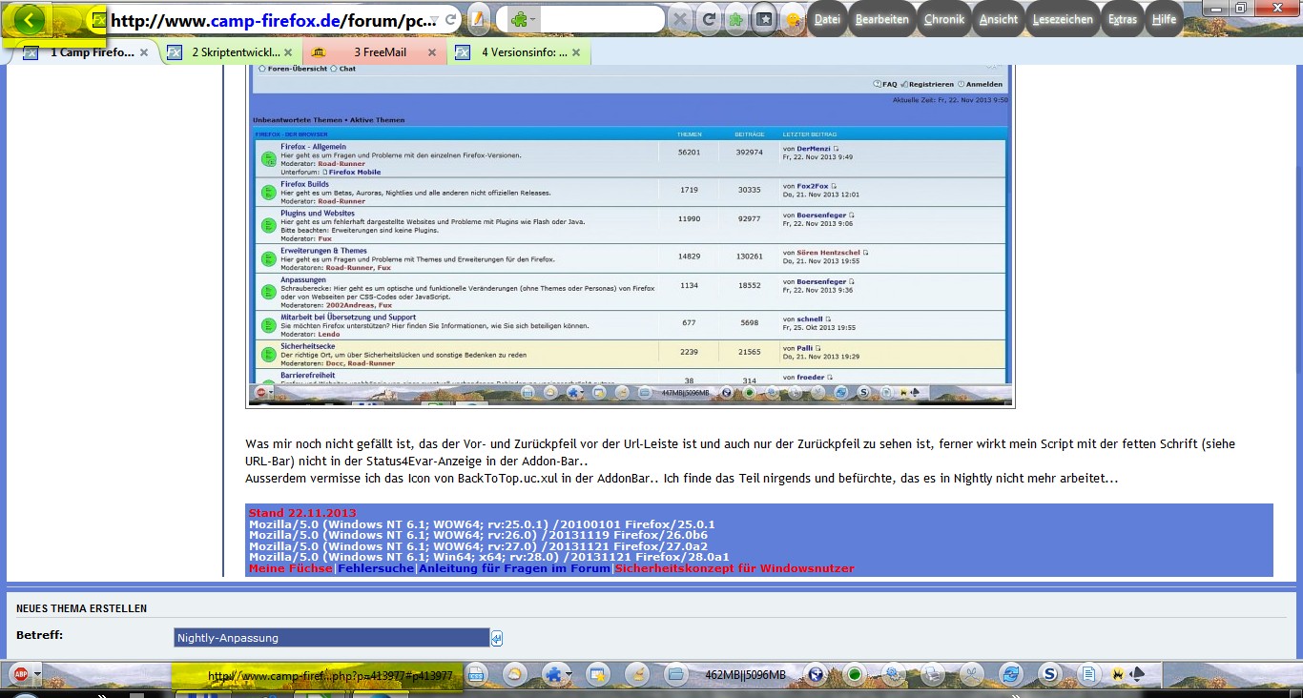Switch to the 2 Skriptentwickl... tab

[234, 52]
